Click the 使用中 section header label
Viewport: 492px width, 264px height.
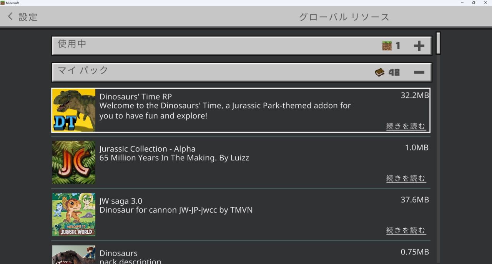[72, 44]
